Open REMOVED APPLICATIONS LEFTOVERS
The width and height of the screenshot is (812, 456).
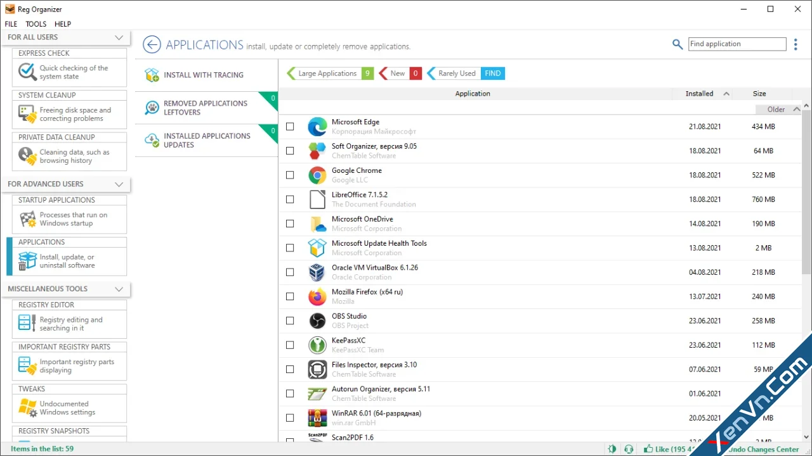tap(206, 108)
